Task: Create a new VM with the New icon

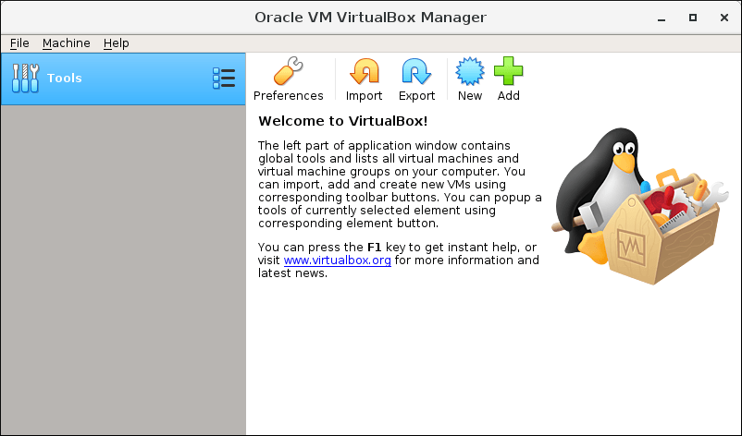Action: pos(470,71)
